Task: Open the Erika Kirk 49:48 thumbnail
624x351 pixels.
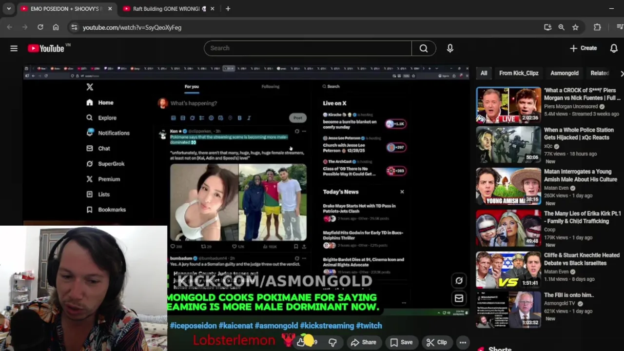Action: pyautogui.click(x=508, y=228)
